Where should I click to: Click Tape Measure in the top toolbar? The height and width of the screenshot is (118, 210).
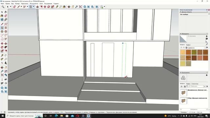(x=57, y=7)
